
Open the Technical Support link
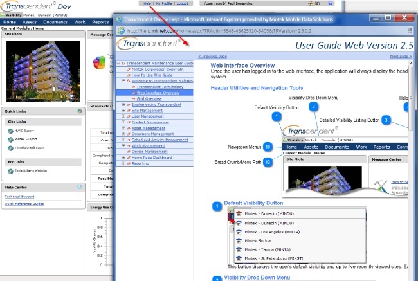(19, 197)
